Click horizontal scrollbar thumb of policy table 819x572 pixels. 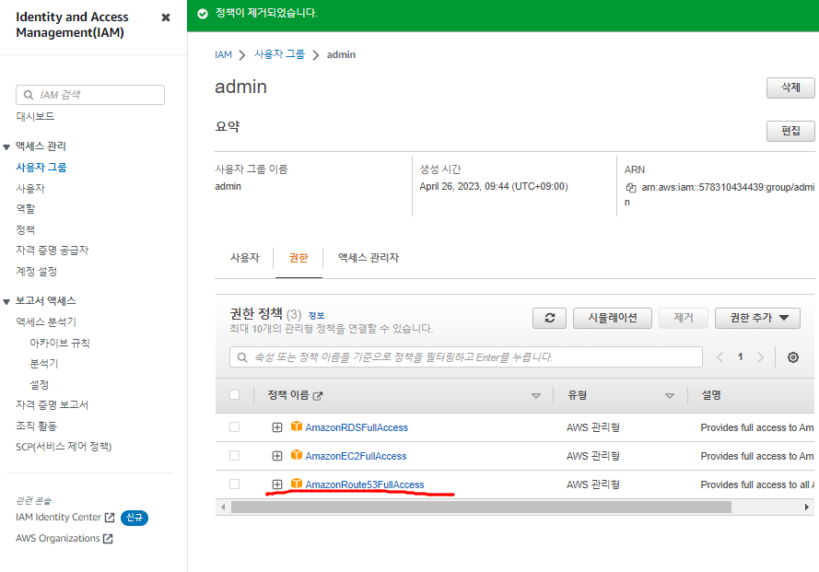click(x=481, y=508)
